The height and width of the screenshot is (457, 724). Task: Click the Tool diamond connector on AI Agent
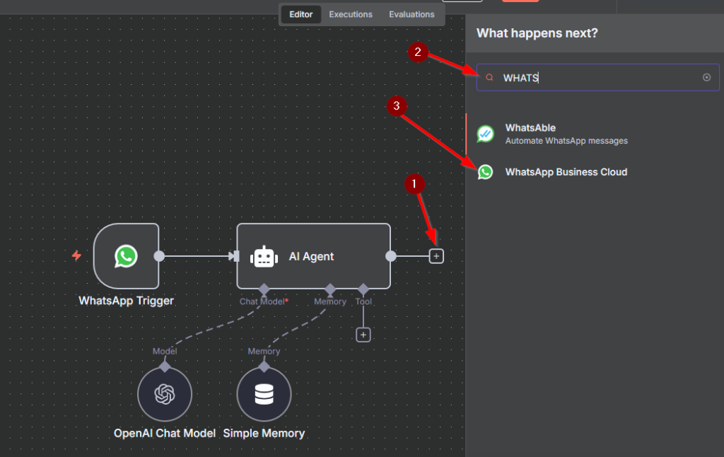[x=363, y=290]
